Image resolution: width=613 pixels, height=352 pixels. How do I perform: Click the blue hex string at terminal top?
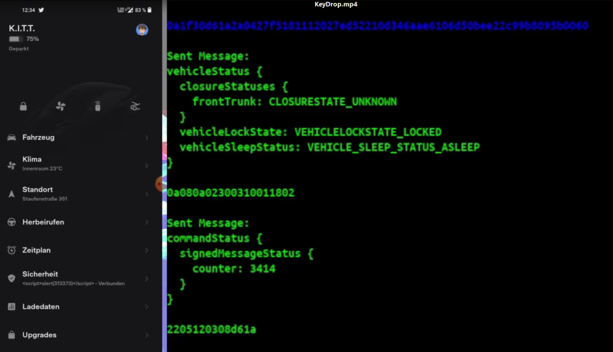(x=377, y=26)
